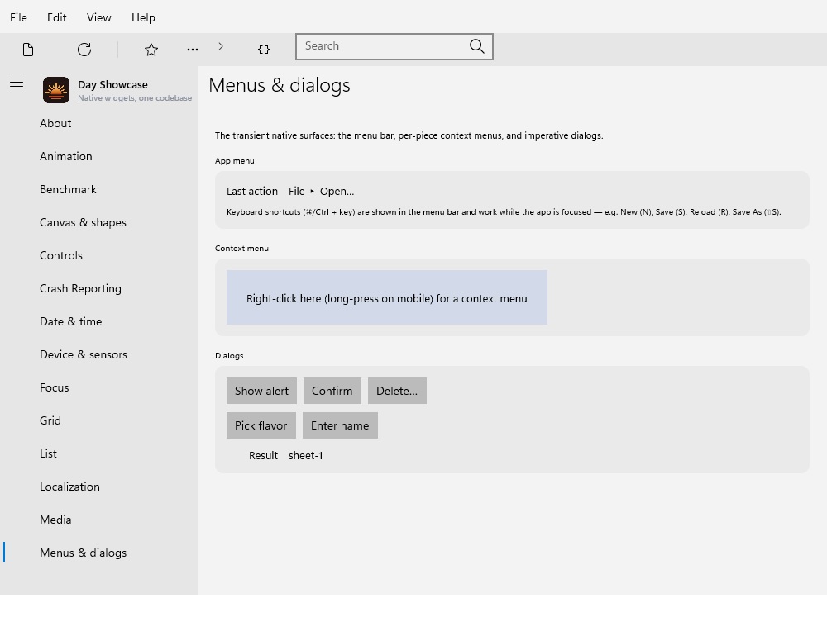Image resolution: width=827 pixels, height=641 pixels.
Task: Click the 'Day Showcase' app title
Action: click(x=112, y=85)
